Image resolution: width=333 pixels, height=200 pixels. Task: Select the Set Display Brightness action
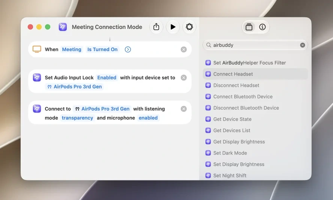[x=255, y=164]
